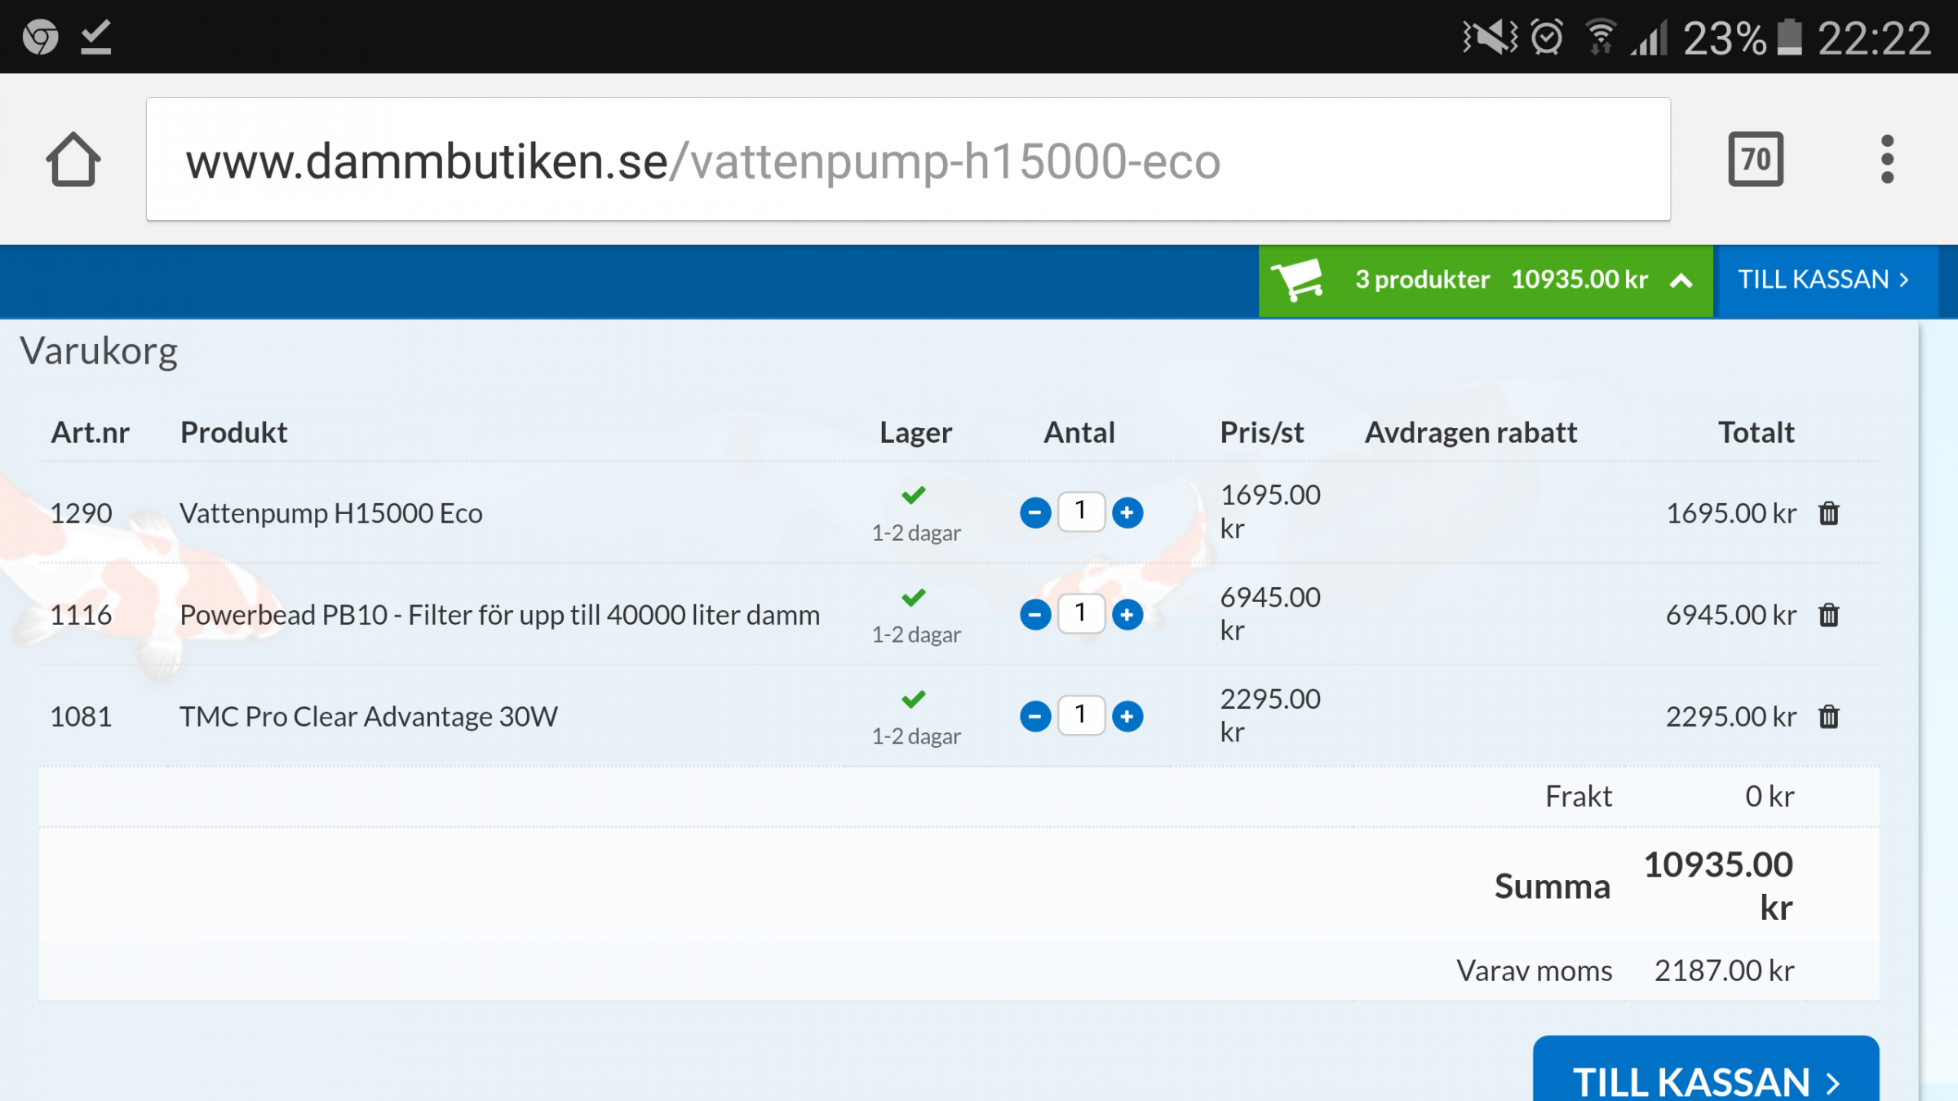
Task: Decrease quantity of Vattenpump H15000 Eco
Action: (x=1034, y=513)
